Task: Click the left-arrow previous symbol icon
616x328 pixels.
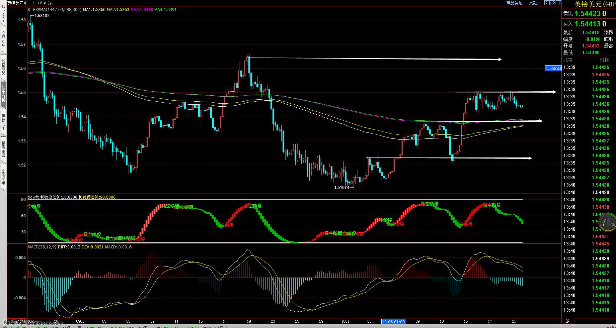Action: pyautogui.click(x=547, y=3)
